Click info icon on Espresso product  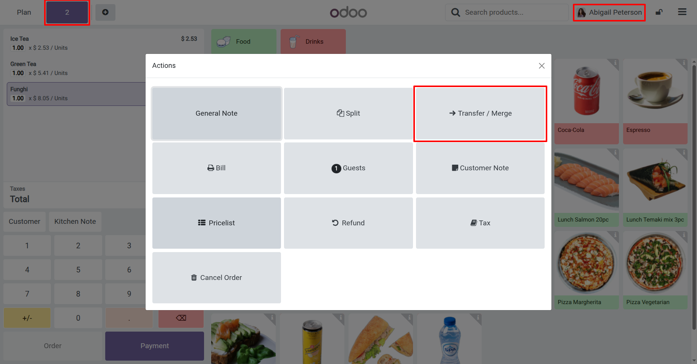pos(684,62)
